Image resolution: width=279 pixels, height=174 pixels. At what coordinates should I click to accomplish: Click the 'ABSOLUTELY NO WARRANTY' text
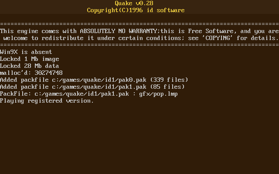tap(119, 31)
